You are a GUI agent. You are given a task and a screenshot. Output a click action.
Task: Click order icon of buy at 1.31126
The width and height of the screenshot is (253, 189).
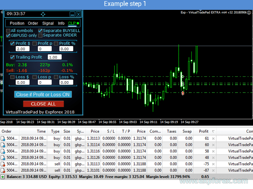pyautogui.click(x=3, y=157)
